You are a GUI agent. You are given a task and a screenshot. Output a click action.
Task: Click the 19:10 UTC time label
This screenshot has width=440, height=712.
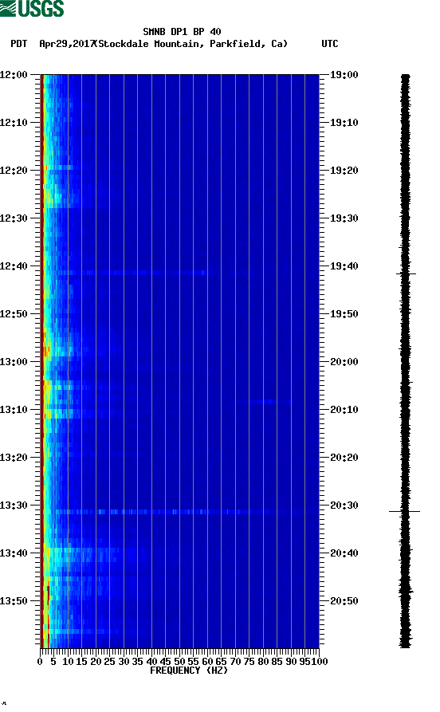[344, 123]
